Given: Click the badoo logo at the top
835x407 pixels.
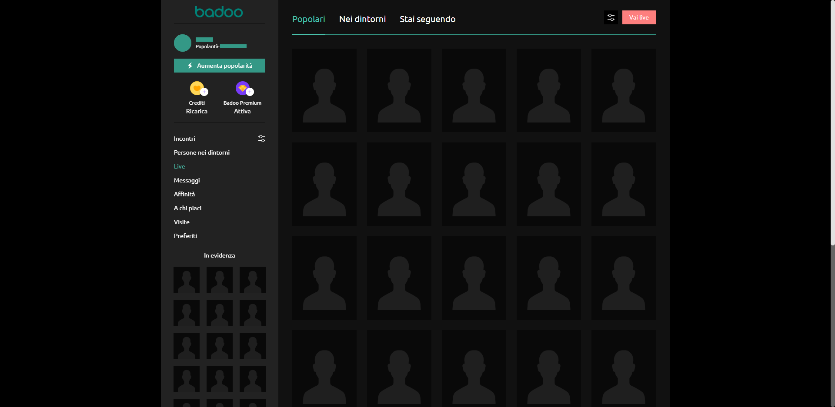Looking at the screenshot, I should click(x=219, y=12).
